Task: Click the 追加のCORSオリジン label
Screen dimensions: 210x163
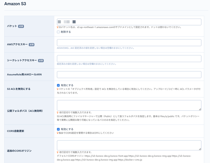Action: pos(19,151)
